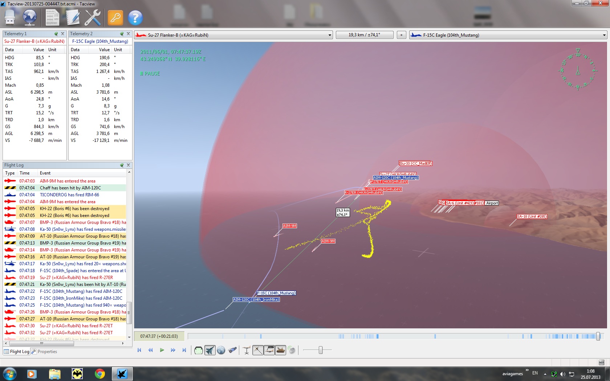
Task: Click the AIM-120C (104th_IronMike) label in 3D view
Action: tap(256, 300)
